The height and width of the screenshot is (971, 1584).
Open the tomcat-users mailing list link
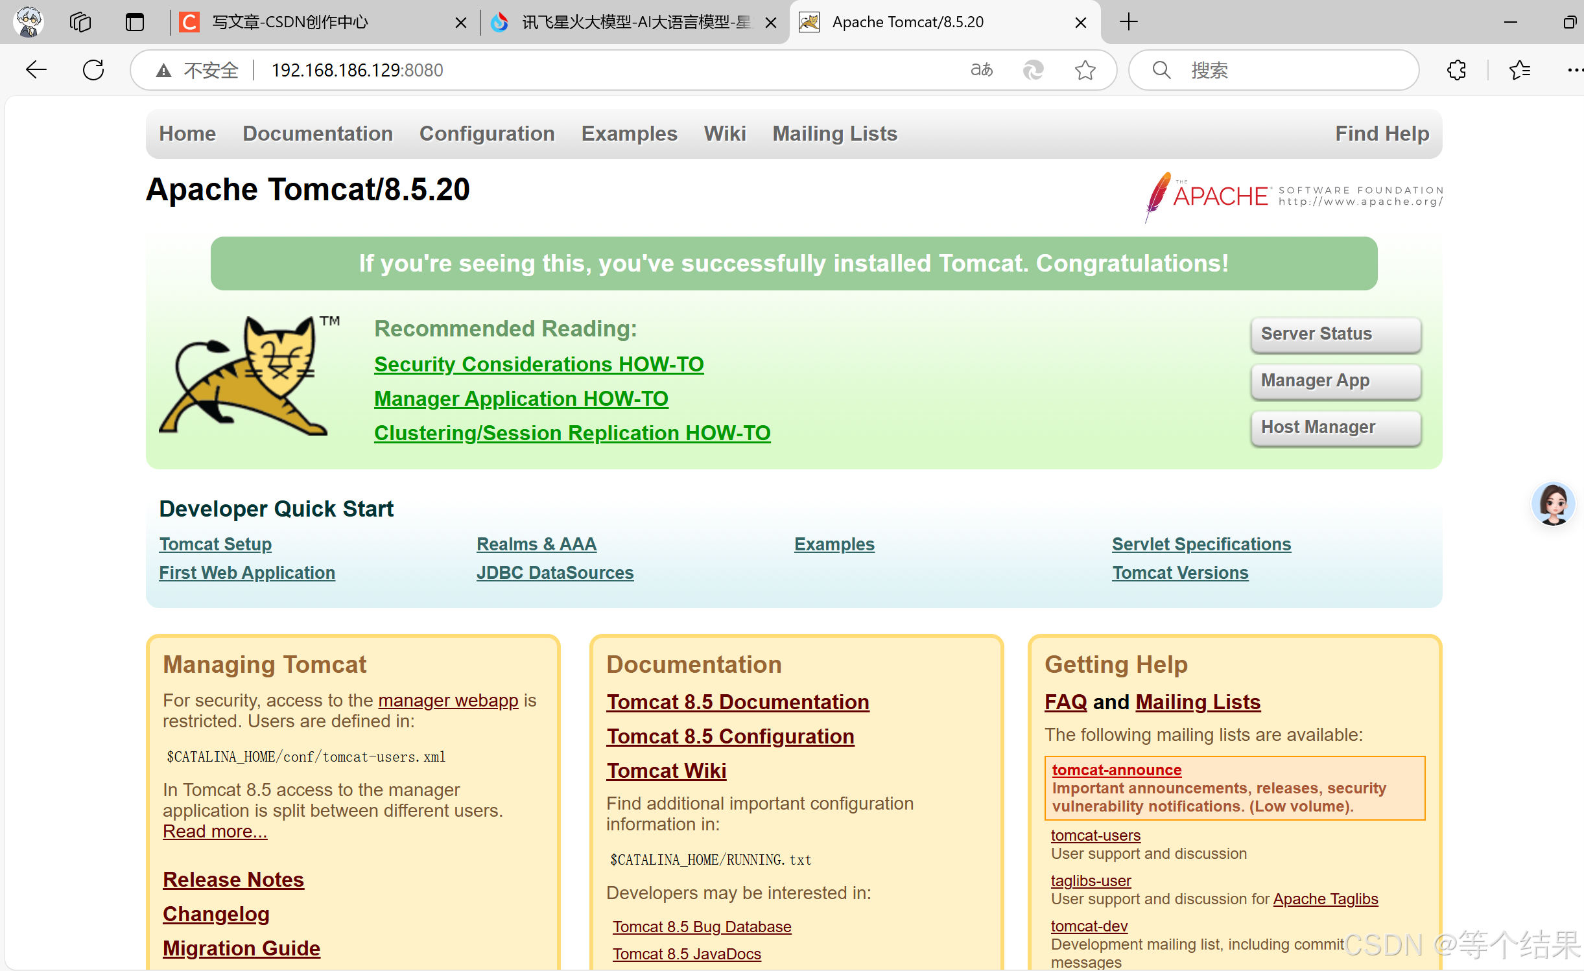(1096, 836)
